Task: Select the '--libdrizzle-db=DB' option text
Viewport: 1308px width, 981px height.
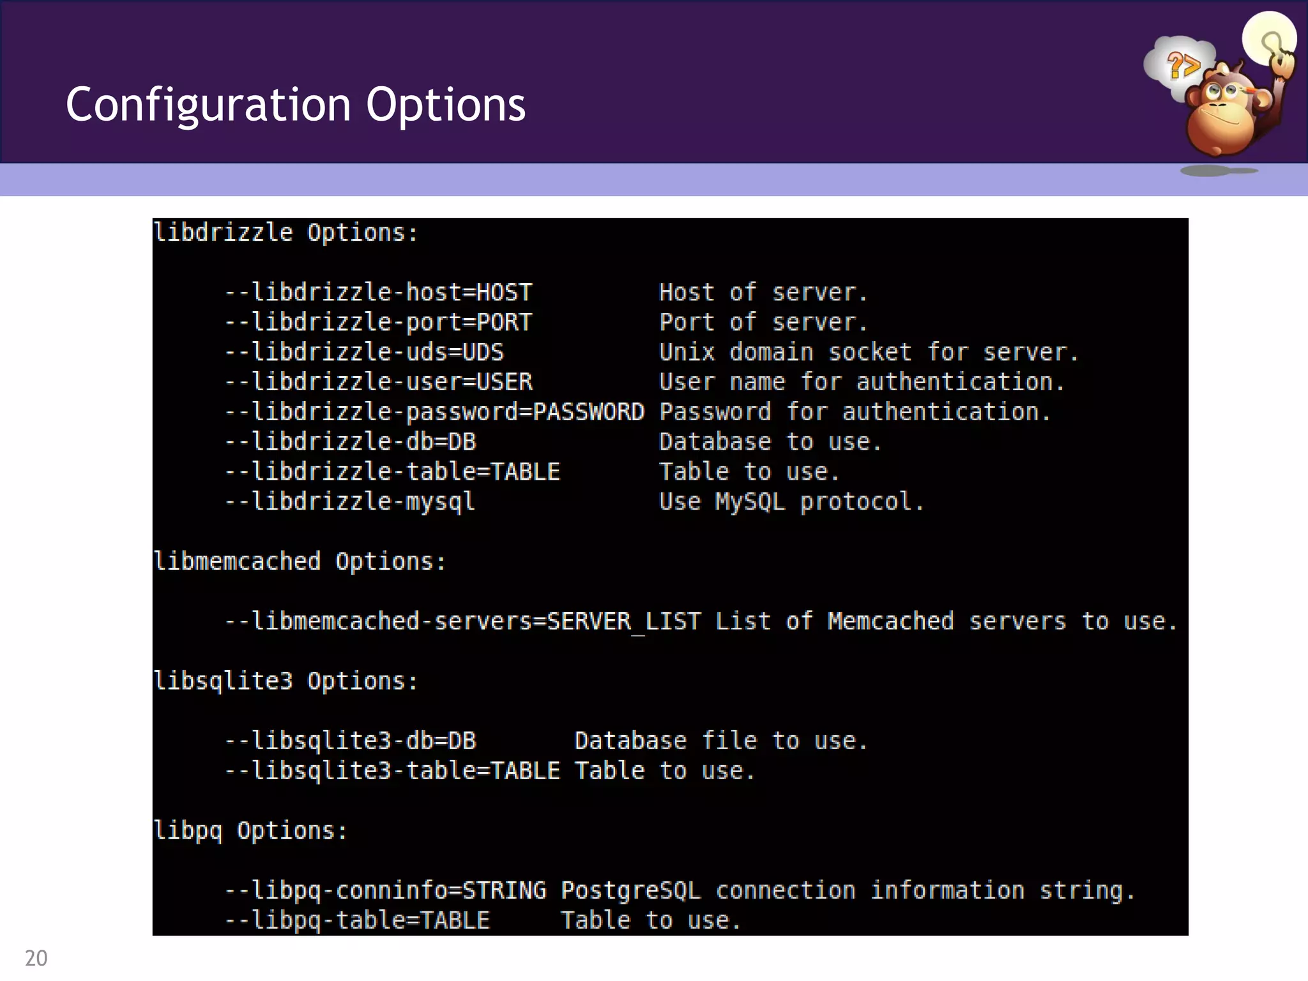Action: (351, 441)
